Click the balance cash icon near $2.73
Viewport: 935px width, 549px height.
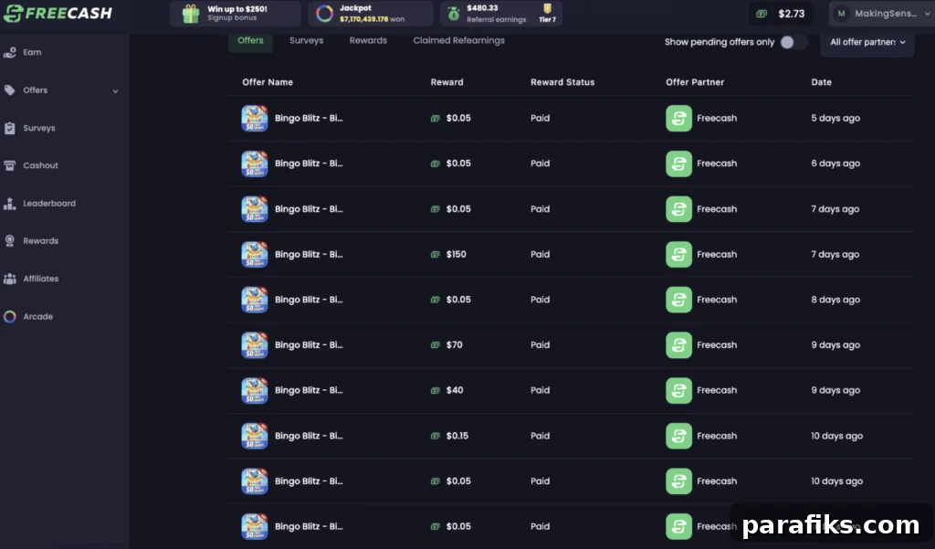coord(762,14)
